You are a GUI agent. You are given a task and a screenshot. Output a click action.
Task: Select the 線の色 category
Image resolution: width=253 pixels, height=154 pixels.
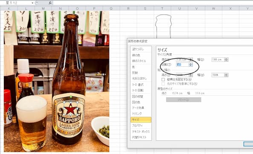[x=141, y=55]
